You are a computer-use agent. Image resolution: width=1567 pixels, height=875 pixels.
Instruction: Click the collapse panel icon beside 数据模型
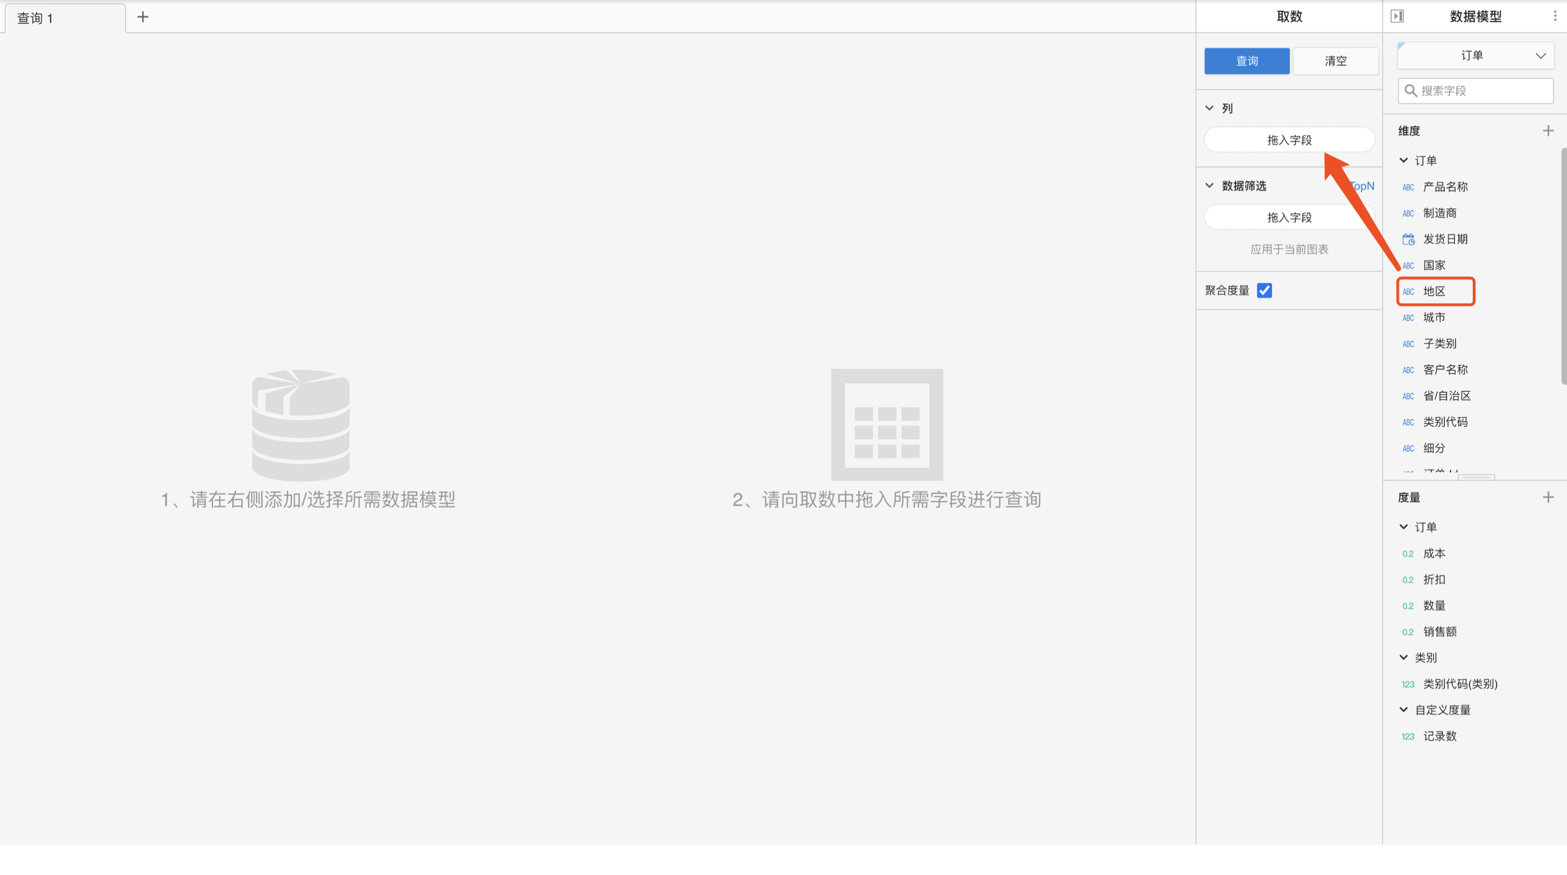point(1397,16)
